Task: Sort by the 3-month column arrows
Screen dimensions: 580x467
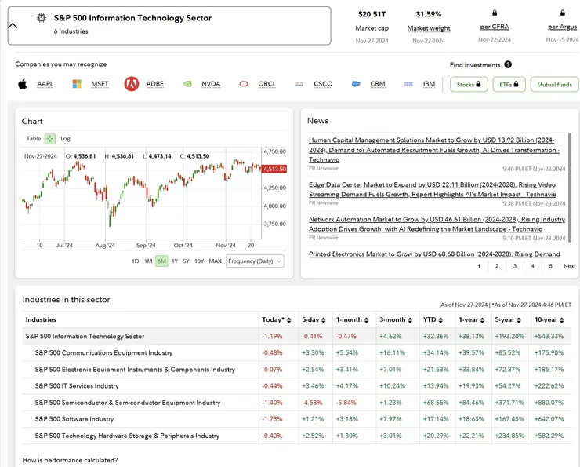Action: [x=410, y=320]
